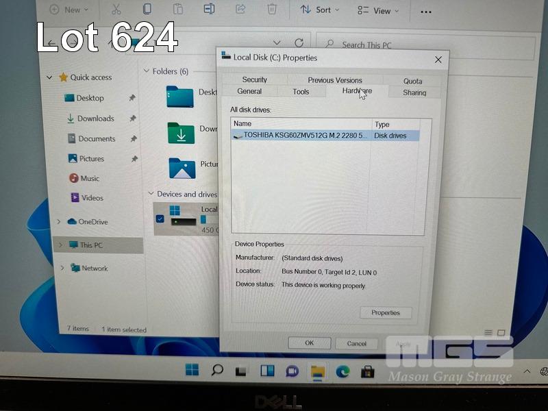The width and height of the screenshot is (548, 411).
Task: Collapse the Quick access tree section
Action: [x=49, y=78]
